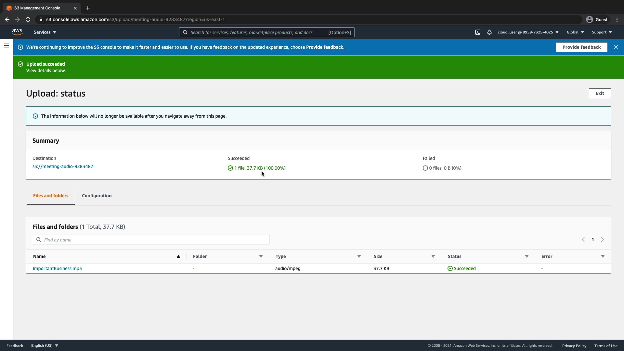The image size is (624, 351).
Task: Expand the Services dropdown
Action: [45, 32]
